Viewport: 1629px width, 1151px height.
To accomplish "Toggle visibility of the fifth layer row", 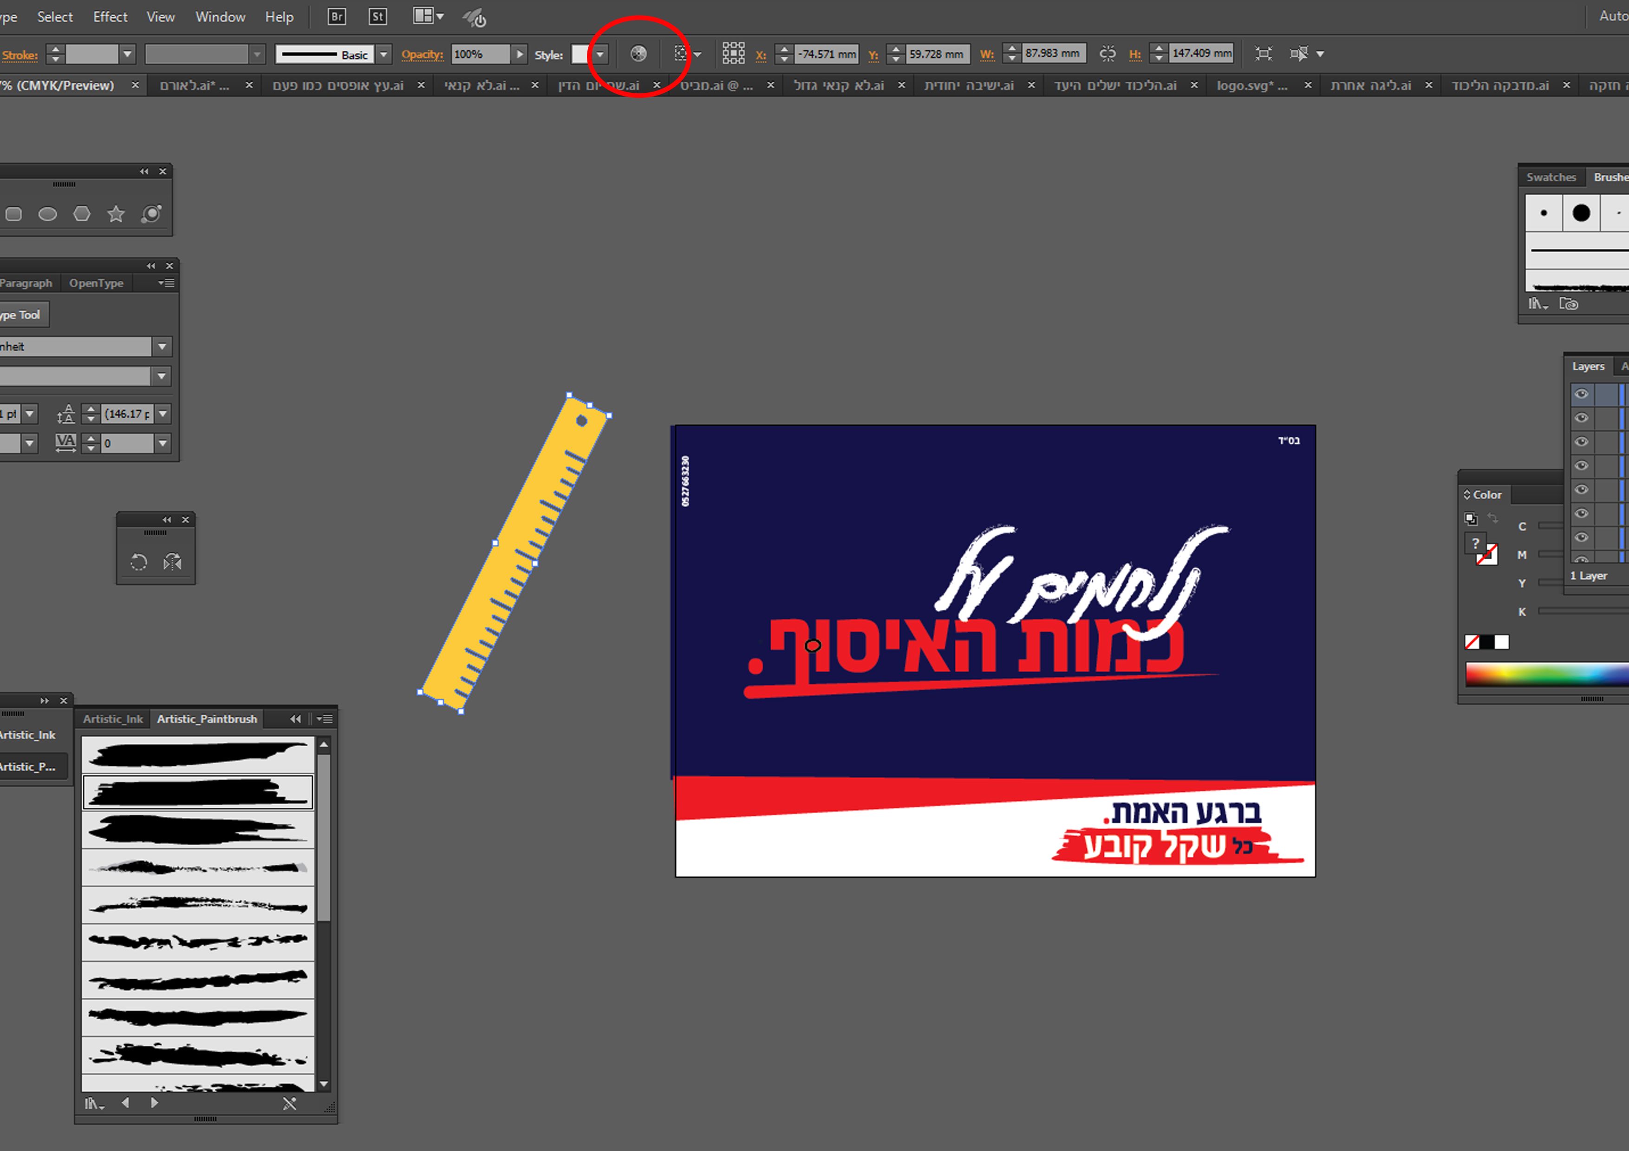I will (x=1582, y=490).
